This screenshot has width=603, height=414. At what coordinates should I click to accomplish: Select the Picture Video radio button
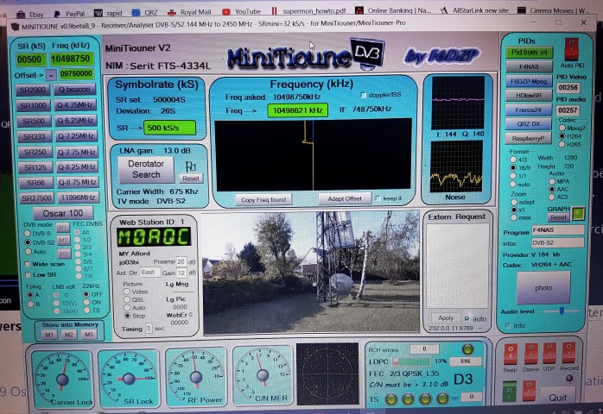(126, 292)
